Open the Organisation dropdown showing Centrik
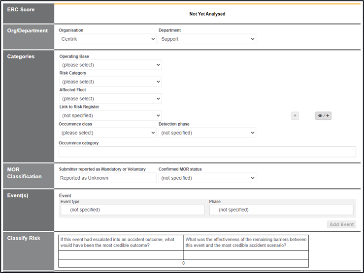This screenshot has height=273, width=364. 107,39
